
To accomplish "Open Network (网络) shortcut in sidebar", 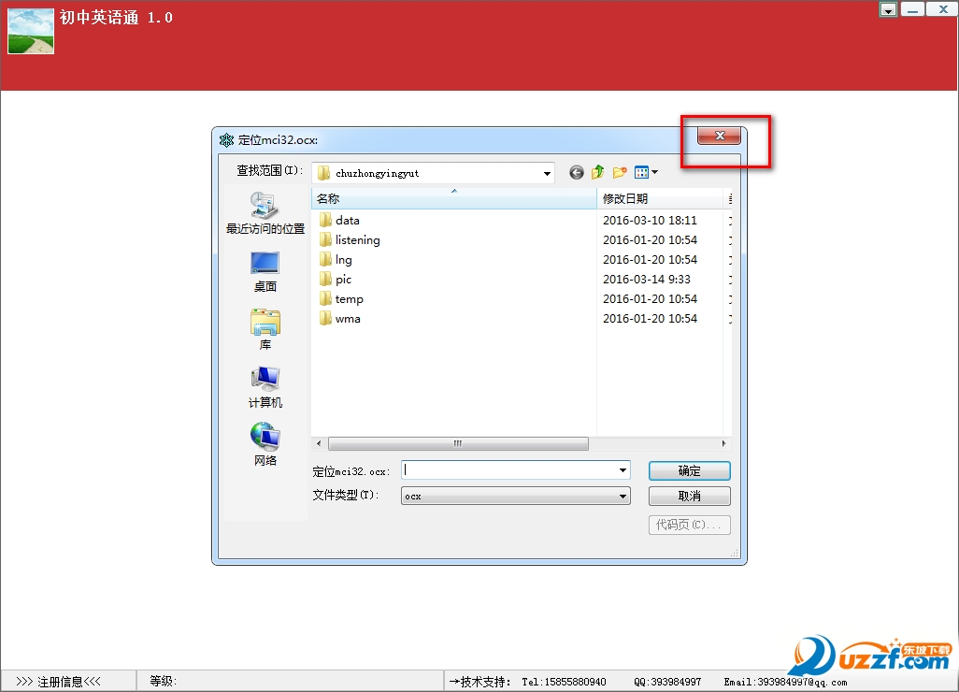I will tap(265, 445).
